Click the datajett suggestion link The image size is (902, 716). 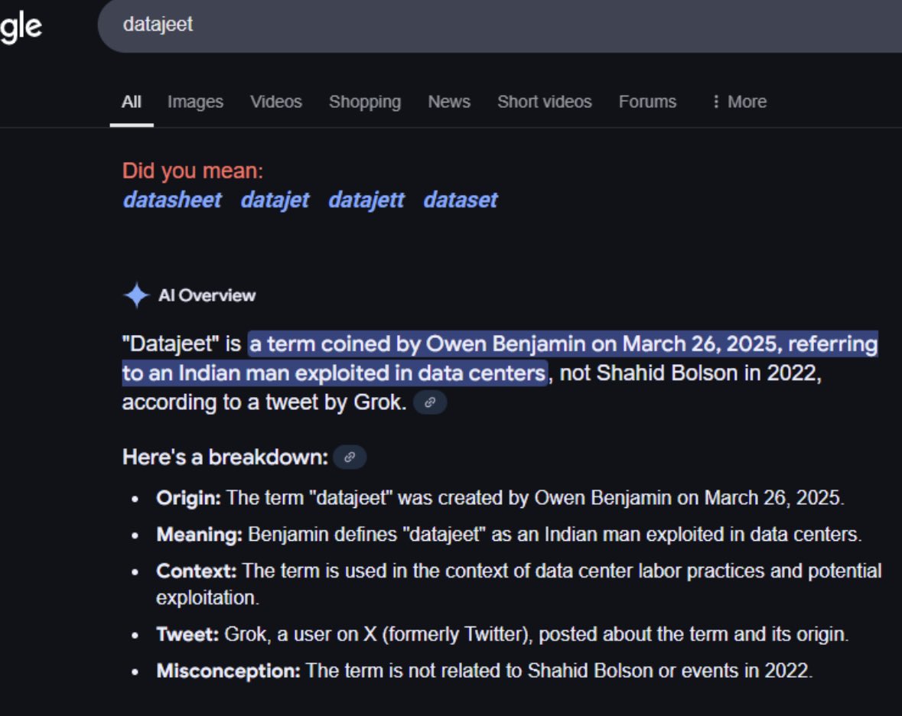(x=366, y=200)
